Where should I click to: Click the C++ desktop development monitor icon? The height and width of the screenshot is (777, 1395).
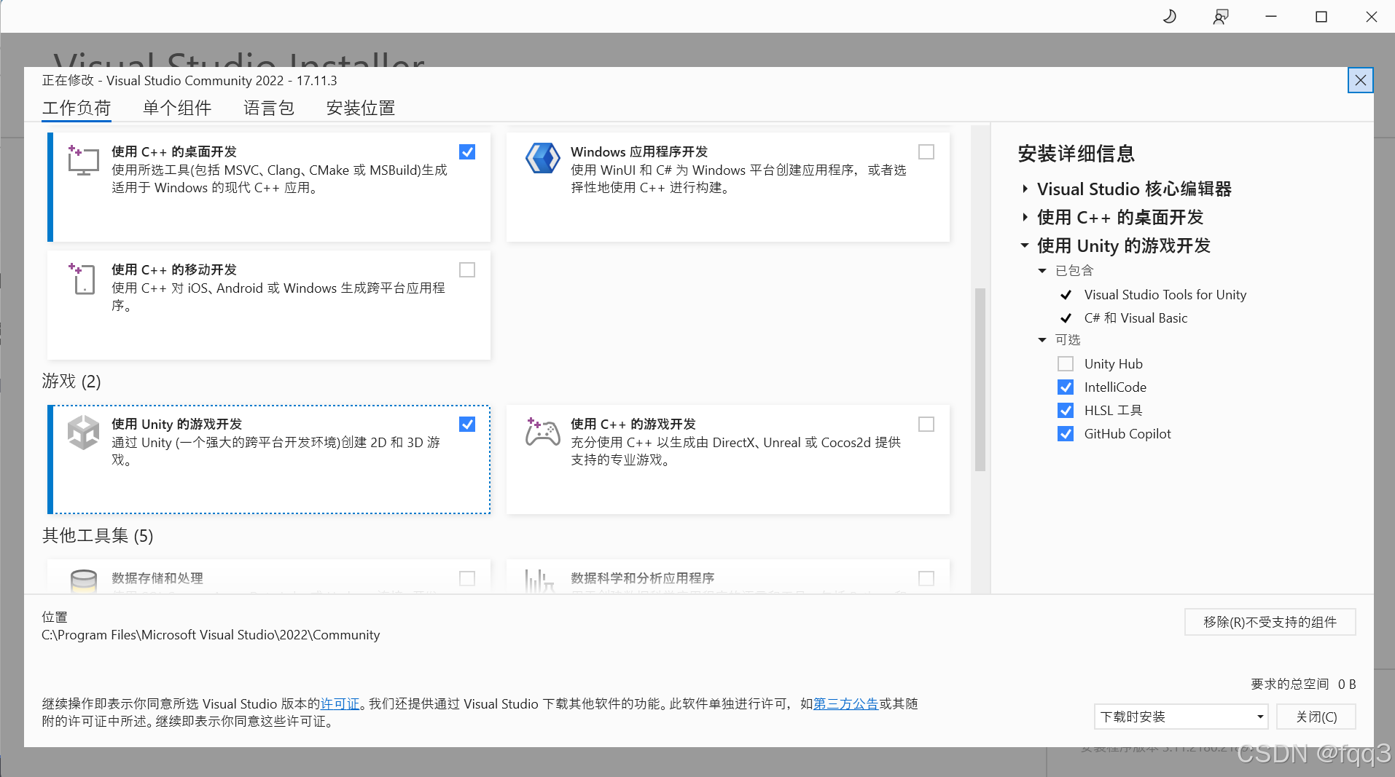tap(83, 159)
